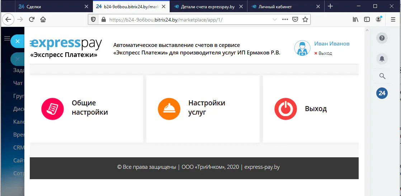Click the «Экспресс Платежи» logo caption
The height and width of the screenshot is (196, 401).
pos(64,55)
